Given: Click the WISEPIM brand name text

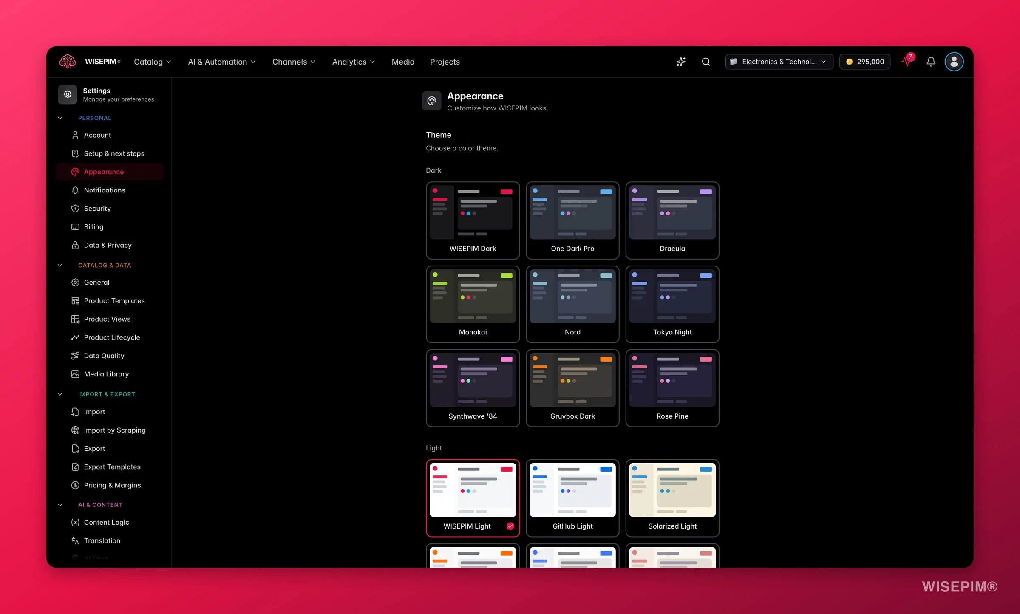Looking at the screenshot, I should pyautogui.click(x=102, y=62).
